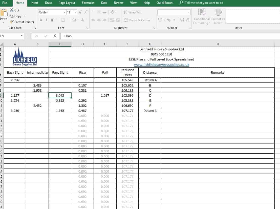
Task: Switch to the QuickBooks tab
Action: (x=164, y=3)
